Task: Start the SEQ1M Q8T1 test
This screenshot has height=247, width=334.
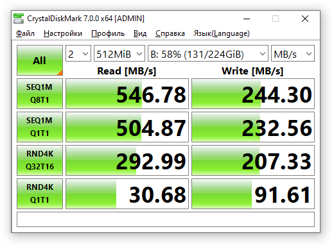Action: coord(40,94)
